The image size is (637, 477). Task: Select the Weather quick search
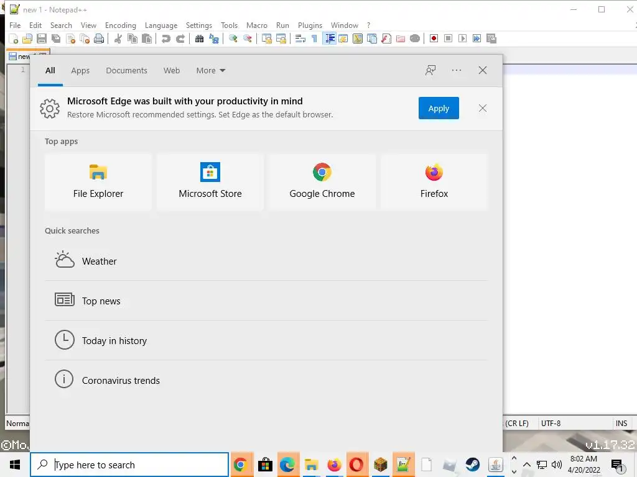pos(266,261)
